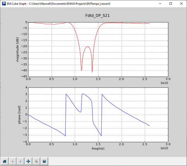
Task: Click the -4 tick on phase axis
Action: [25, 142]
